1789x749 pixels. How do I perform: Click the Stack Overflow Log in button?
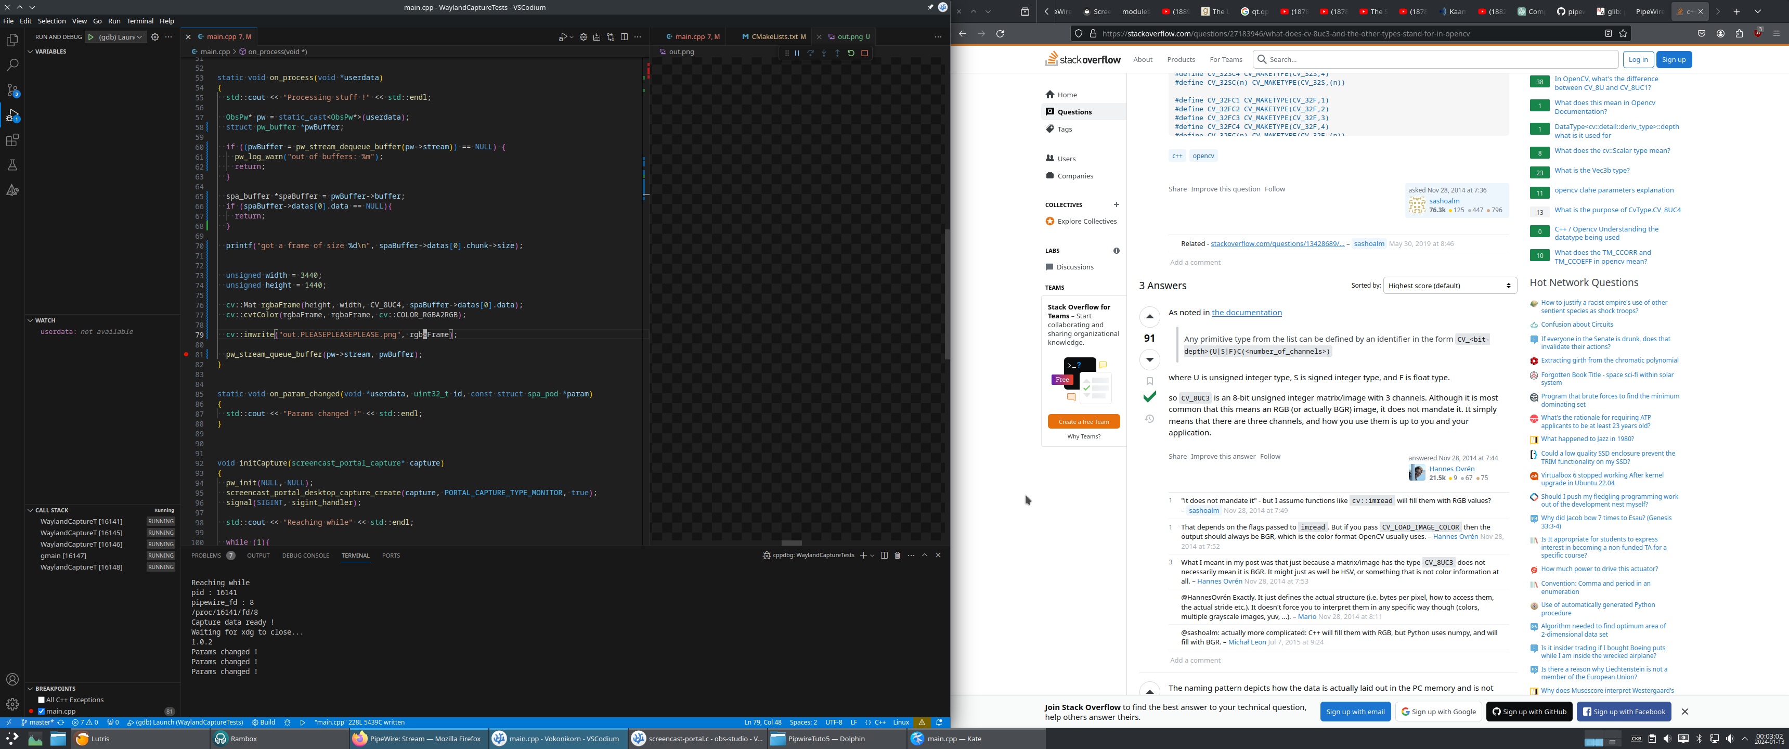[x=1638, y=60]
